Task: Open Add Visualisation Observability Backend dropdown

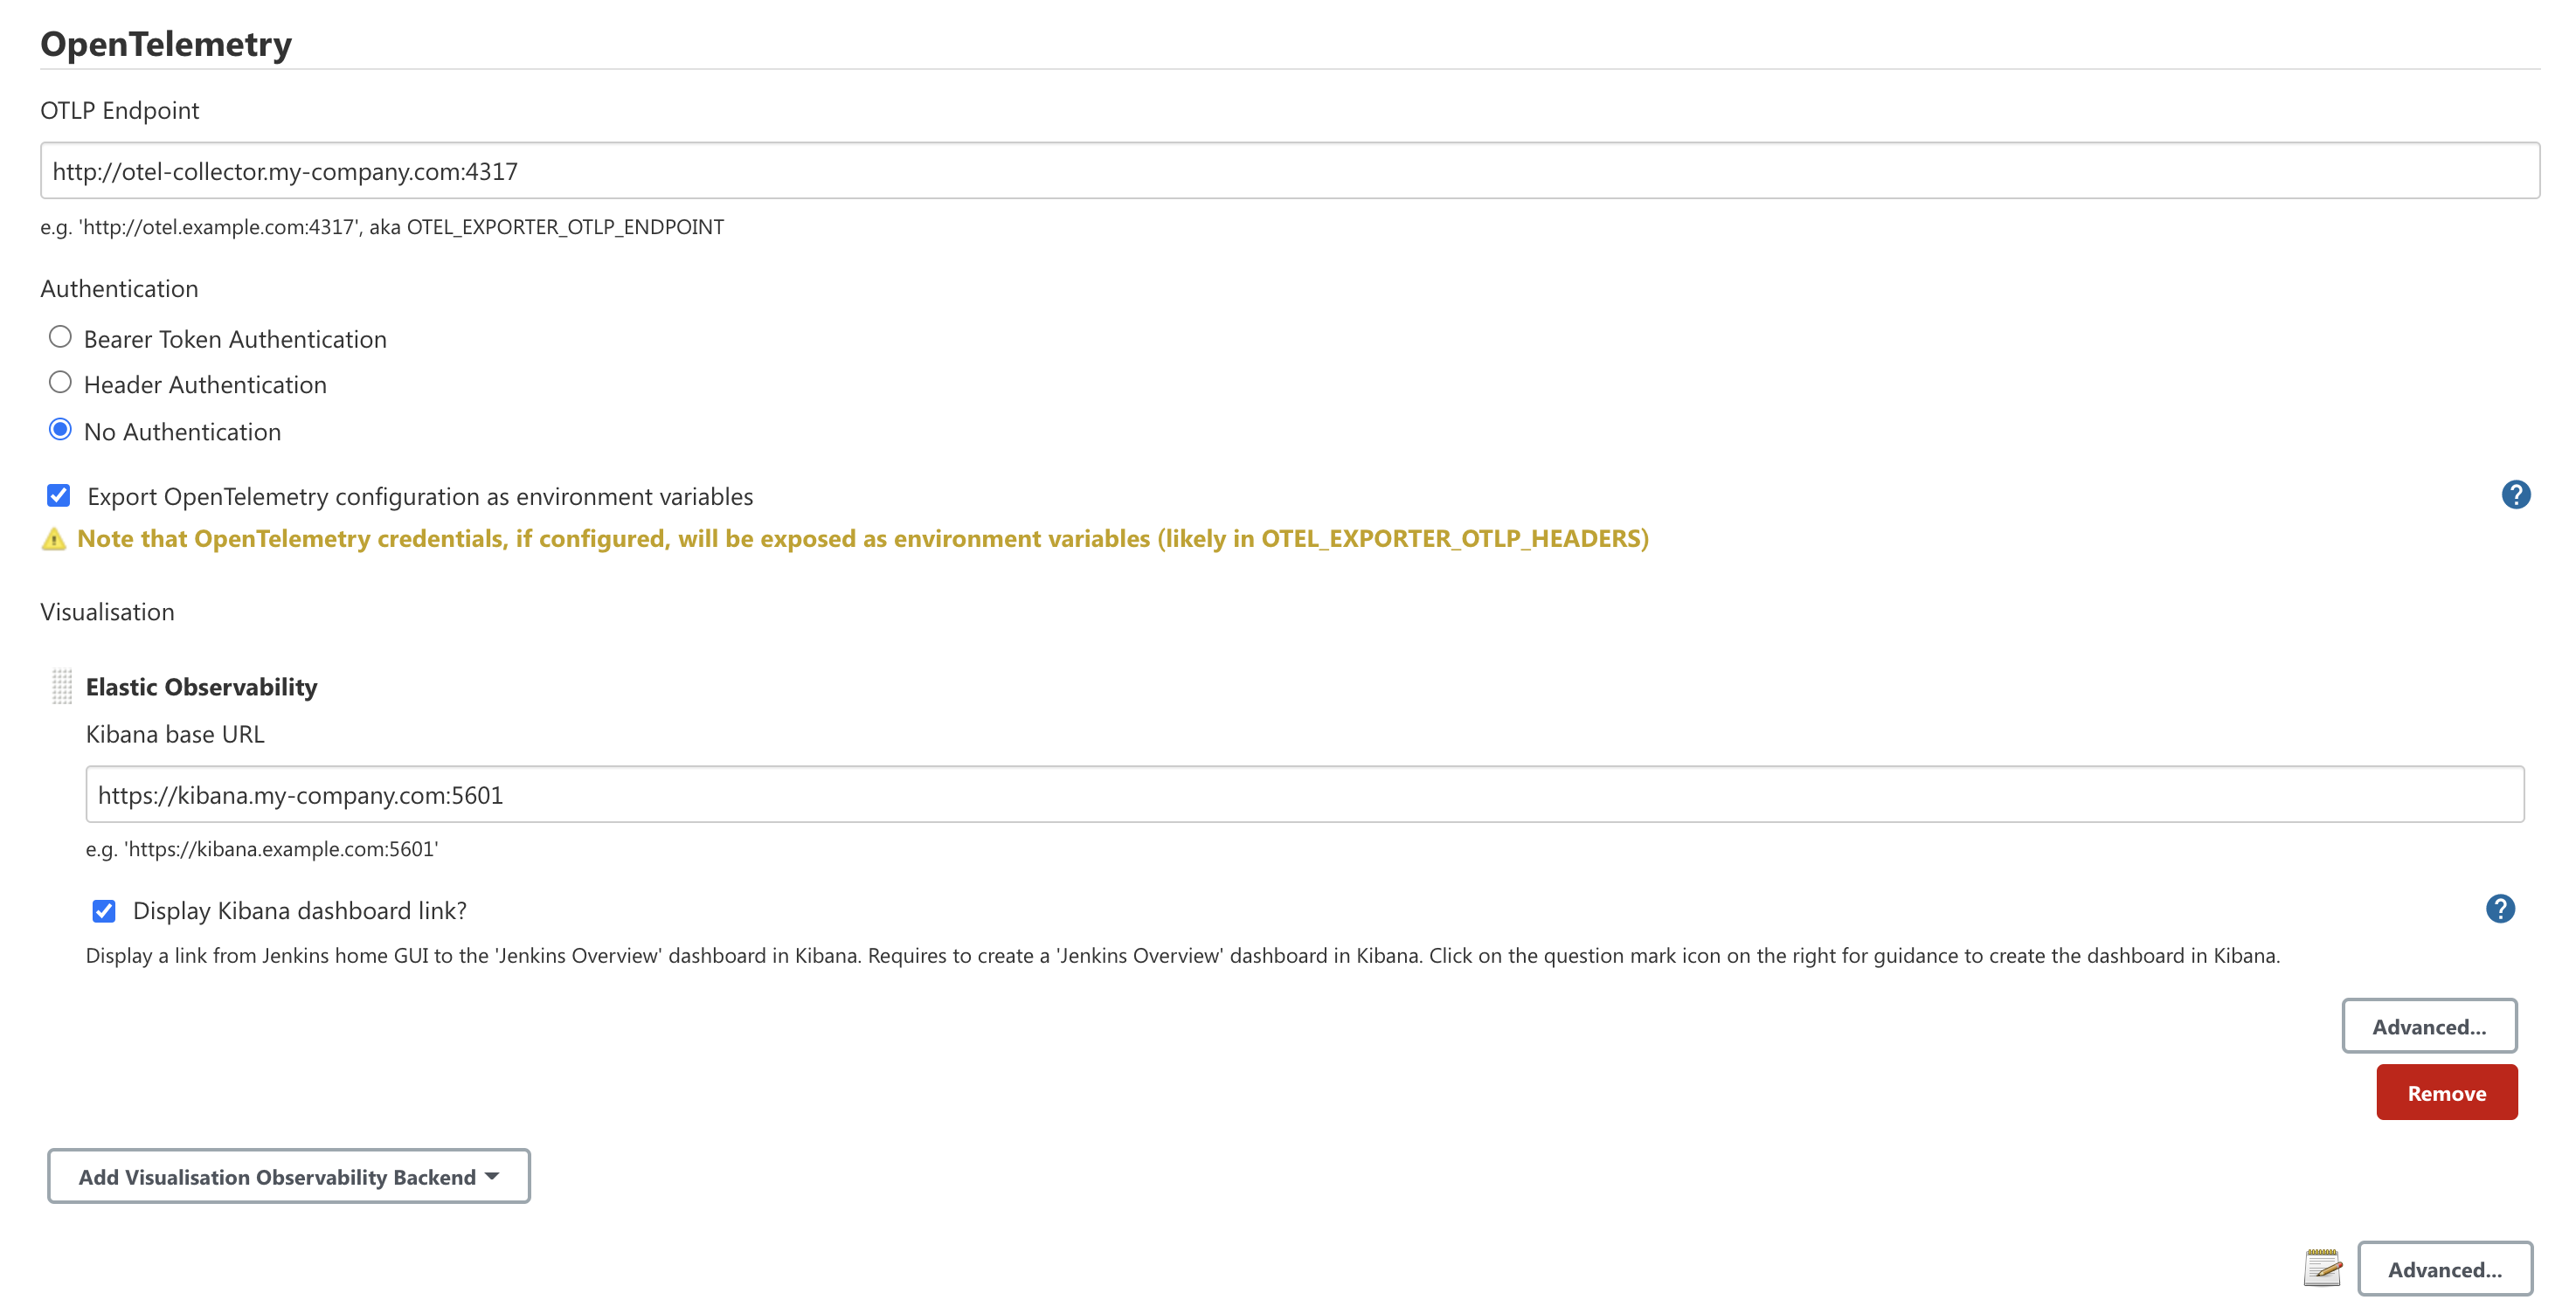Action: (x=289, y=1177)
